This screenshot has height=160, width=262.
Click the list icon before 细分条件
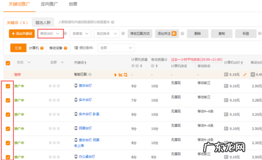76,48
